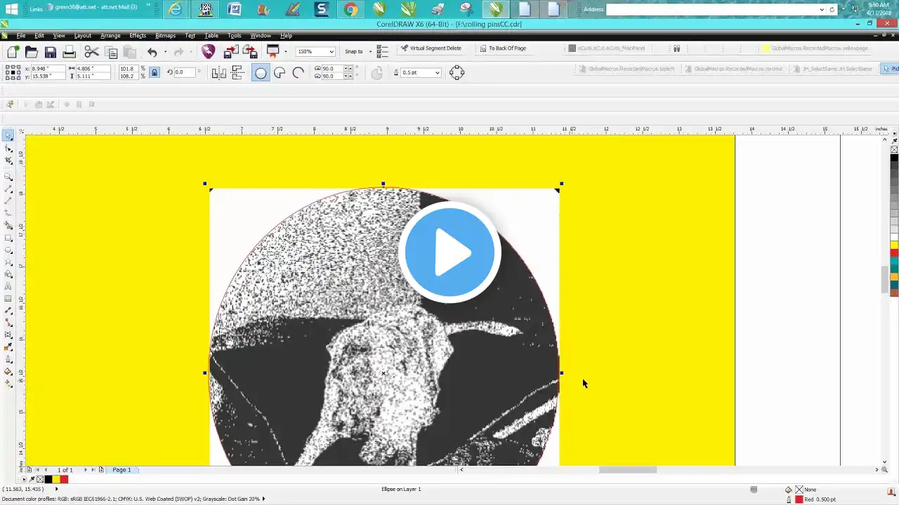Open the File menu
Image resolution: width=899 pixels, height=505 pixels.
point(21,36)
